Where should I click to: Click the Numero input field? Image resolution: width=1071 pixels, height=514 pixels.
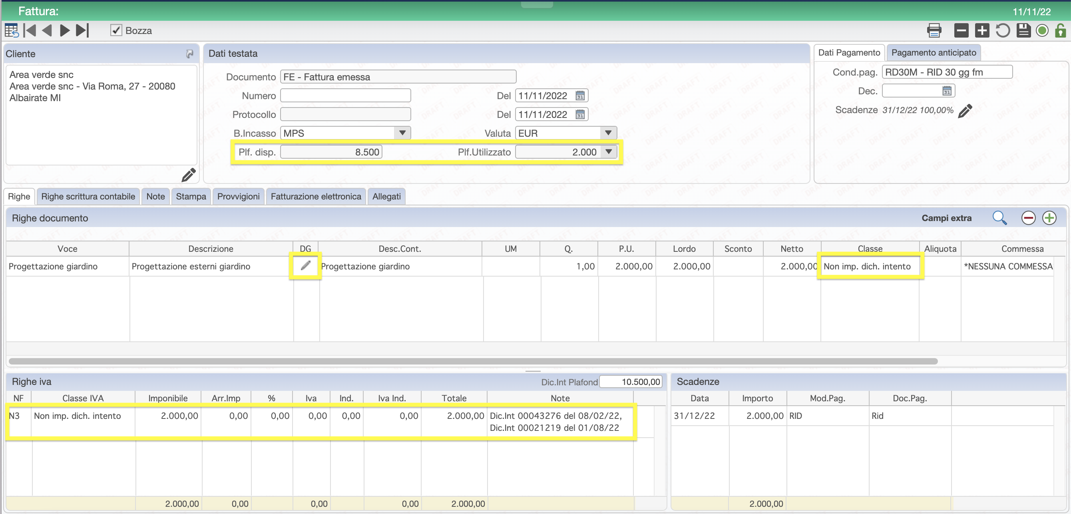pos(346,96)
